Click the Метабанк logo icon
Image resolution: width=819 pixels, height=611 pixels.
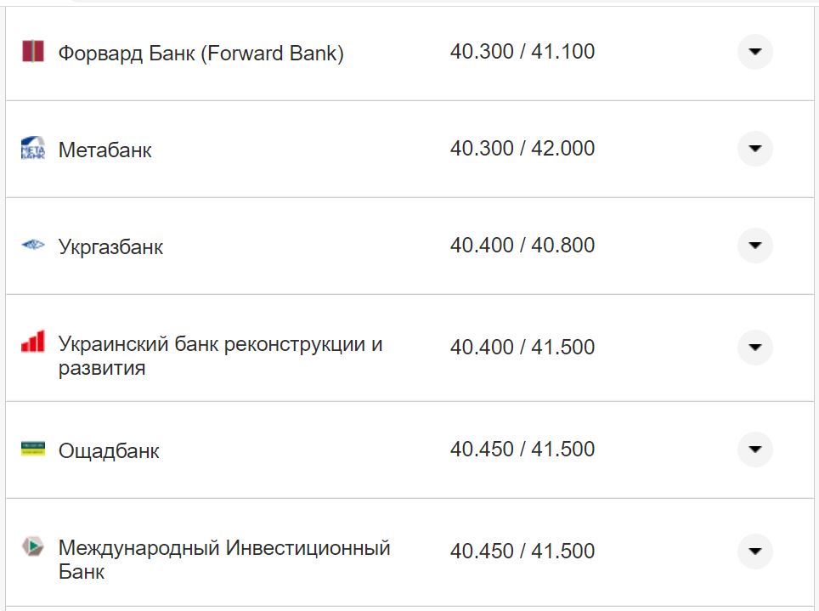tap(32, 149)
